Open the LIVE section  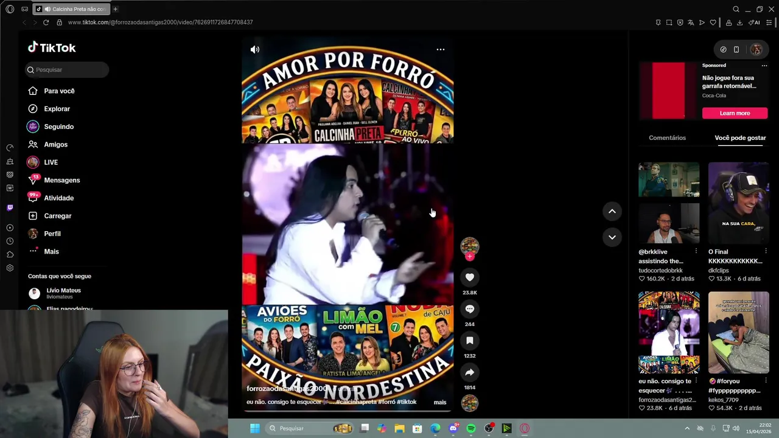pos(43,162)
